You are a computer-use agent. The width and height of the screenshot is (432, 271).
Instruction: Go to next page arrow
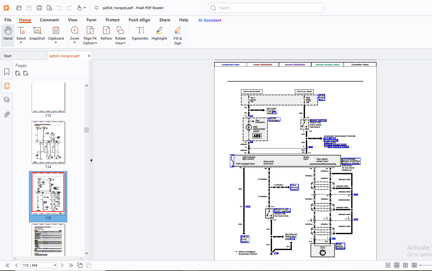[x=62, y=265]
